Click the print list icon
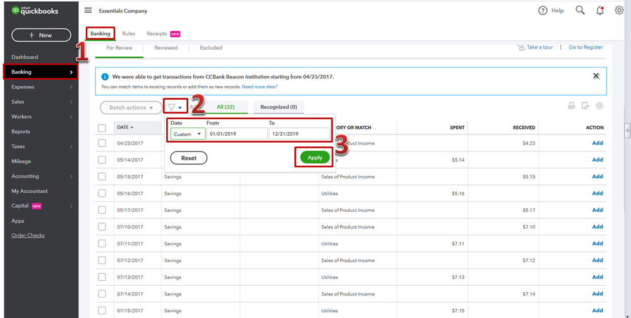 tap(571, 106)
